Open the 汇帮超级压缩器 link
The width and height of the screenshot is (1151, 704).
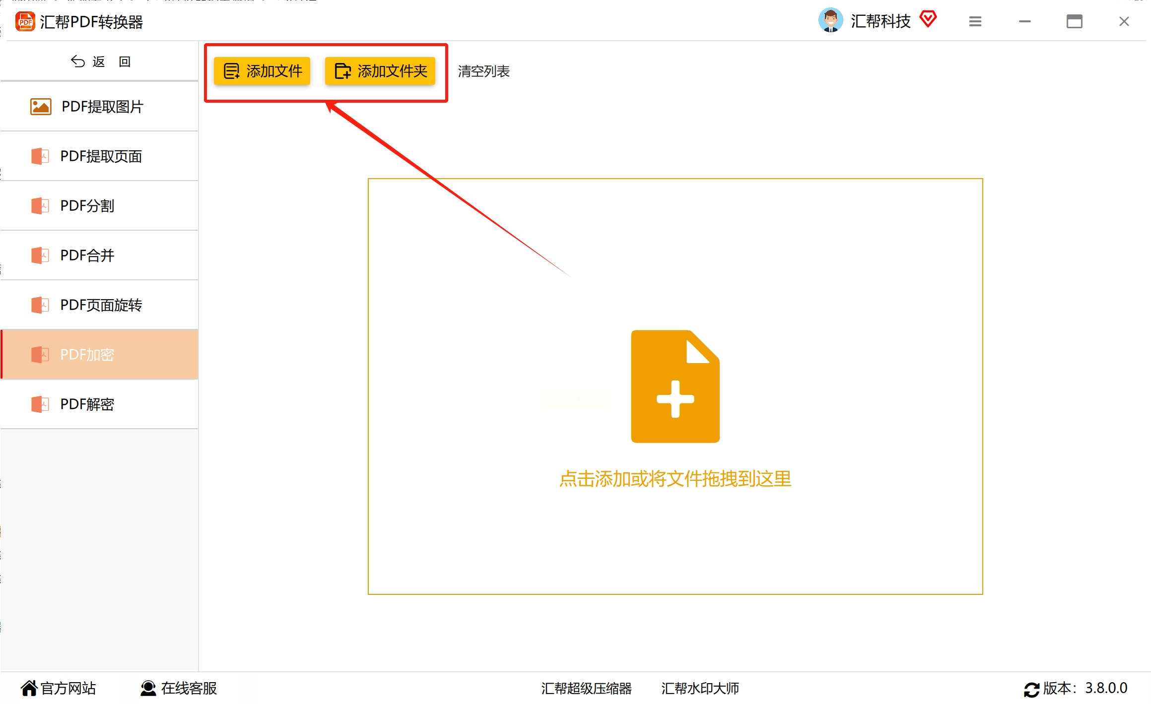tap(586, 689)
